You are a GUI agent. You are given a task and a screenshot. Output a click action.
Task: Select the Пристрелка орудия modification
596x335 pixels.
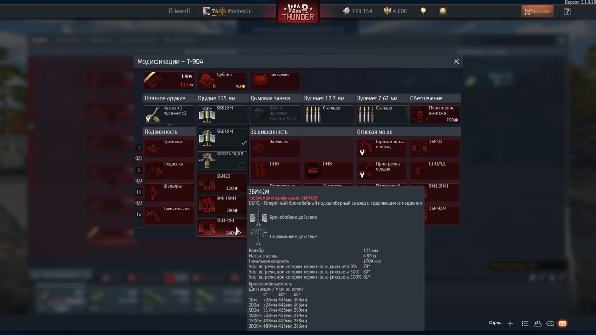[381, 170]
